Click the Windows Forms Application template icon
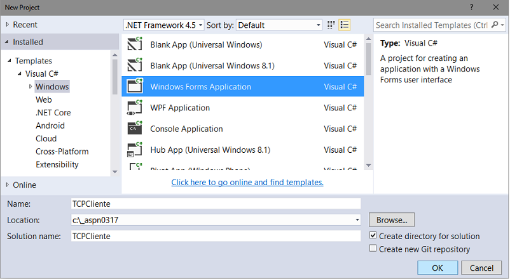The image size is (510, 279). click(x=135, y=86)
